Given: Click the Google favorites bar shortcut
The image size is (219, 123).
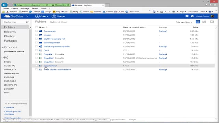Looking at the screenshot, I should click(47, 12).
